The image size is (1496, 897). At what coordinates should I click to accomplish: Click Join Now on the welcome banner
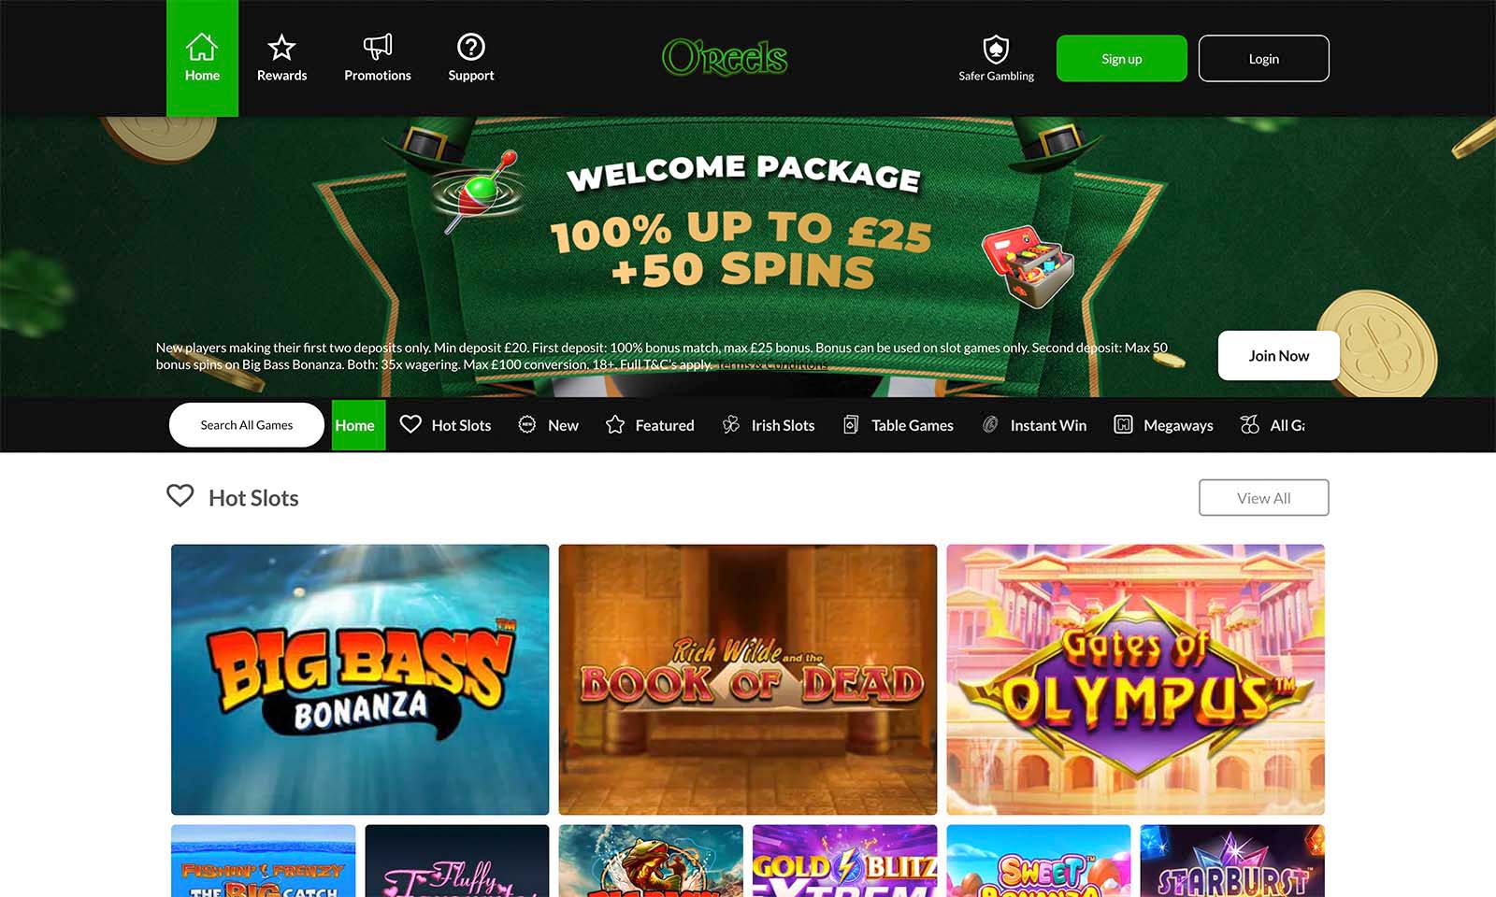pos(1279,356)
